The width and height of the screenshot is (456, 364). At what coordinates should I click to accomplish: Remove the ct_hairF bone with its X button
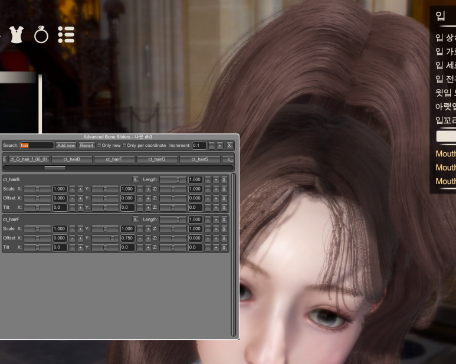[x=135, y=219]
